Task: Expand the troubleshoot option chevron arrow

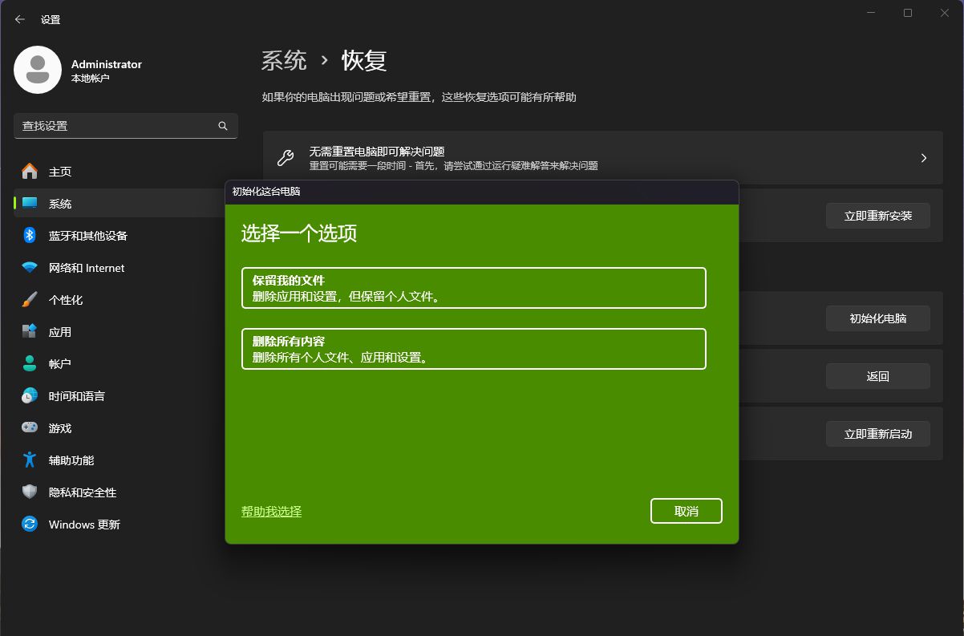Action: point(923,158)
